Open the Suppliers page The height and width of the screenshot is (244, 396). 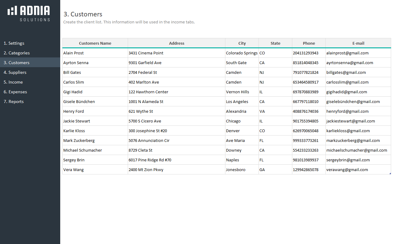click(x=15, y=72)
